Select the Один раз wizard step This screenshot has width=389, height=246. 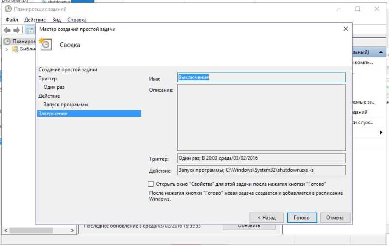(54, 87)
